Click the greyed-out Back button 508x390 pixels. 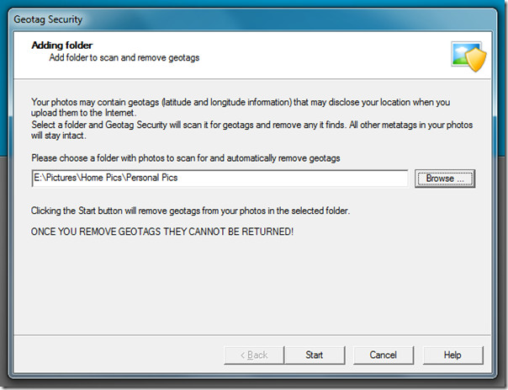(254, 355)
